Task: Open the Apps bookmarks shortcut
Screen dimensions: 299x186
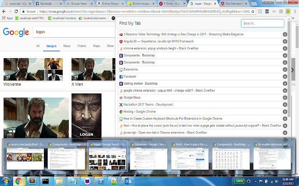Action: (7, 18)
